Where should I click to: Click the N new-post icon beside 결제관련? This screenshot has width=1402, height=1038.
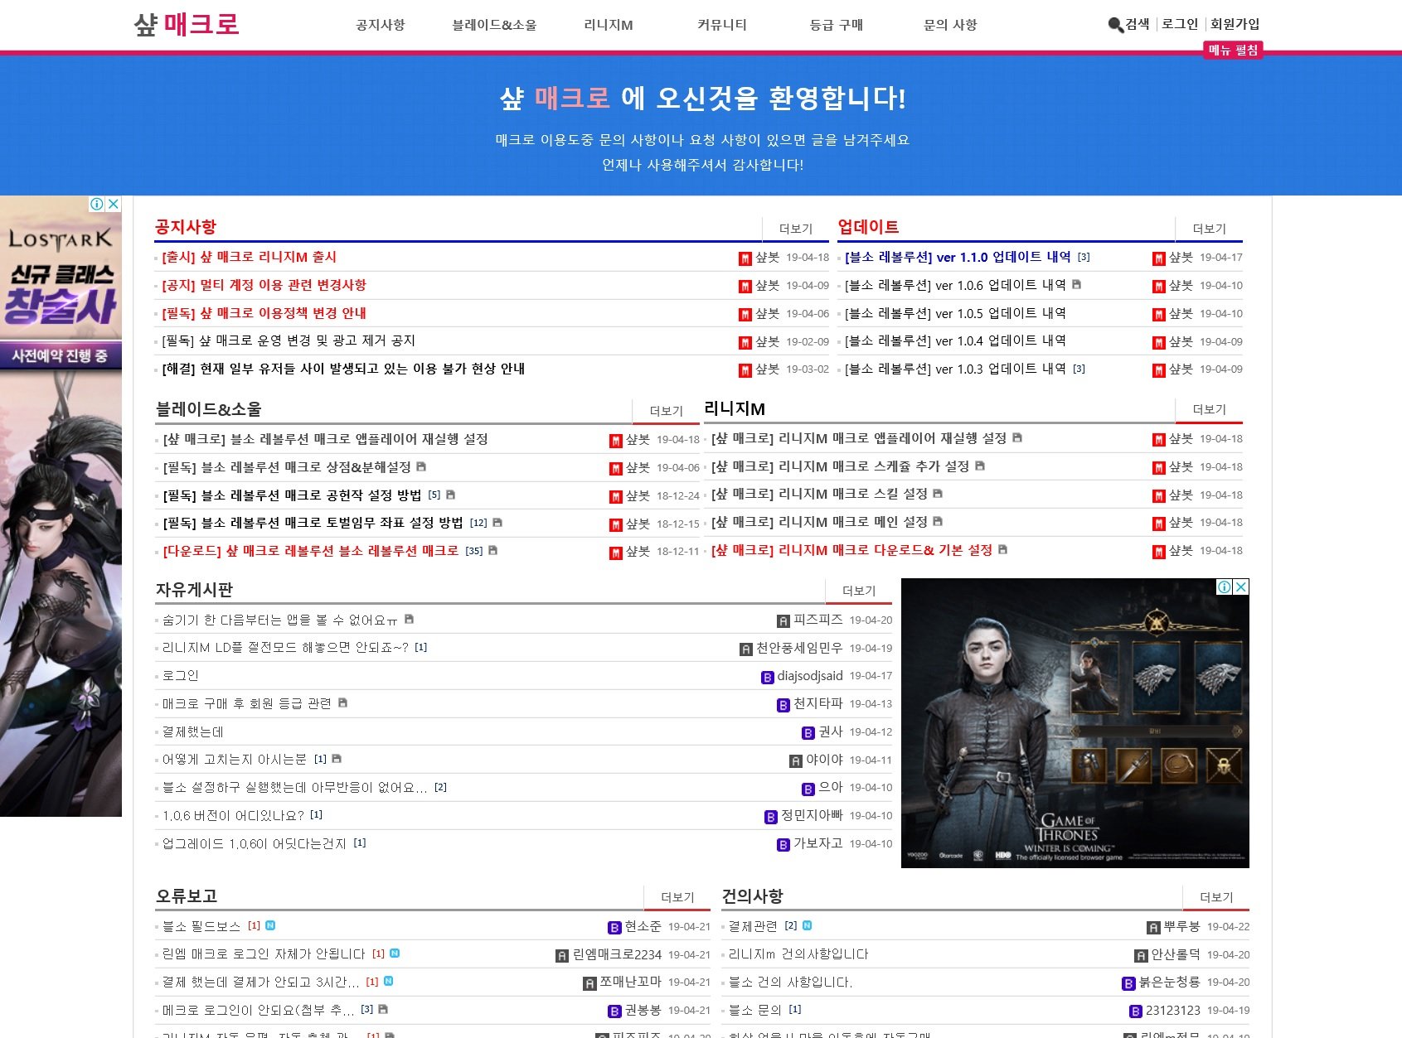(808, 925)
